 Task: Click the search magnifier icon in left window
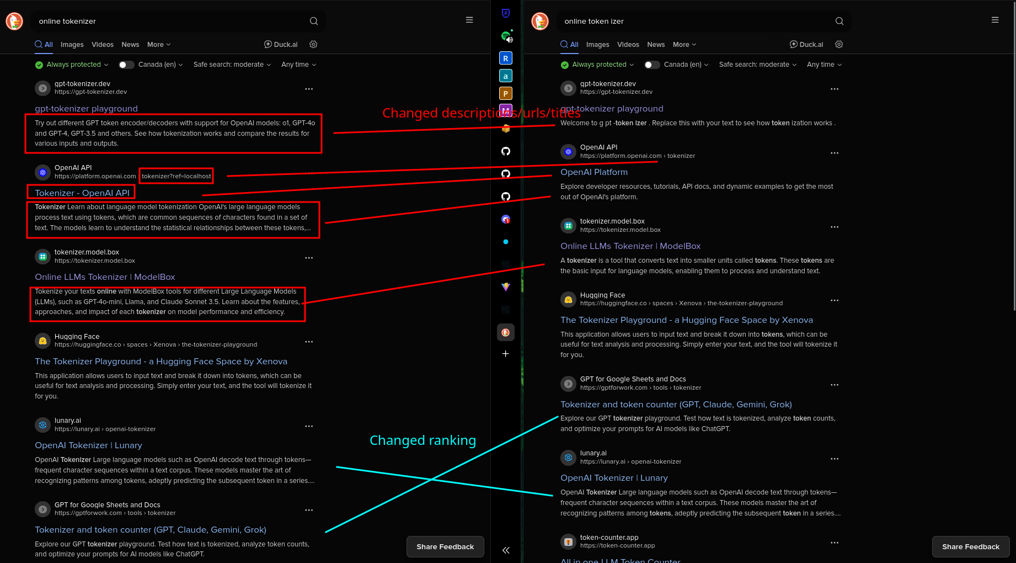[314, 21]
